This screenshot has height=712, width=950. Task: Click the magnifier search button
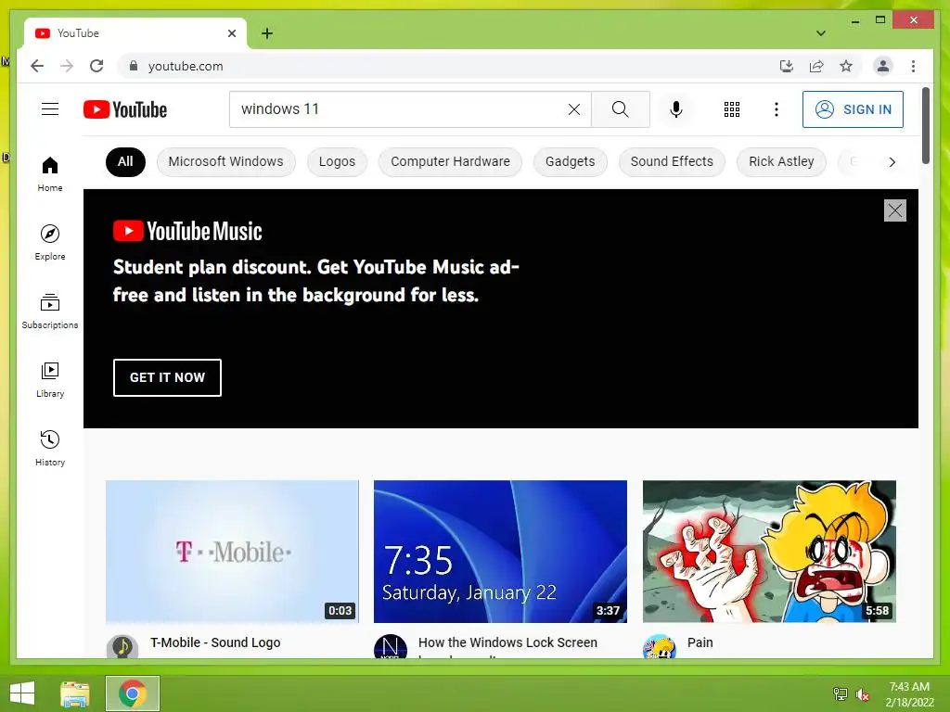(x=620, y=109)
